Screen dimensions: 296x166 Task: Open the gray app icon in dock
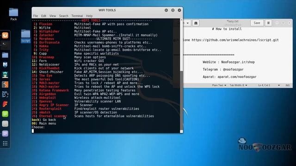[x=5, y=124]
